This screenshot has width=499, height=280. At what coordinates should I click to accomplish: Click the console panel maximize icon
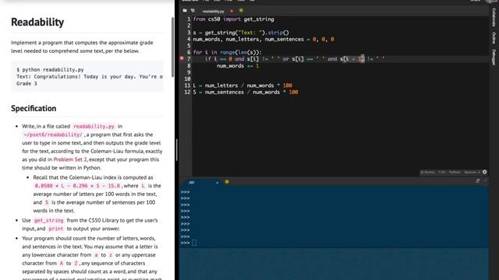[x=485, y=181]
